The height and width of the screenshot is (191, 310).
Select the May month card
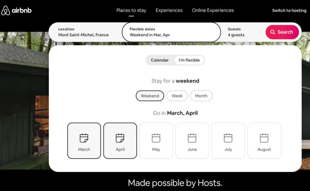click(156, 141)
